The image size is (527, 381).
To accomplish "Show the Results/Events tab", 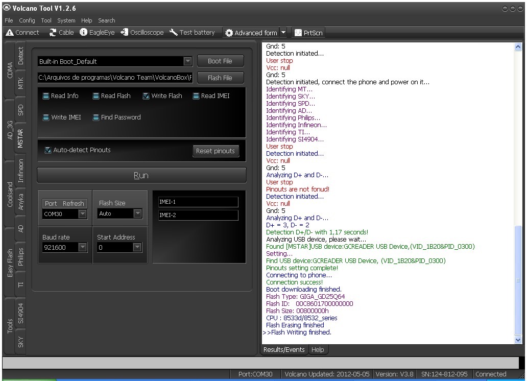I will tap(284, 350).
